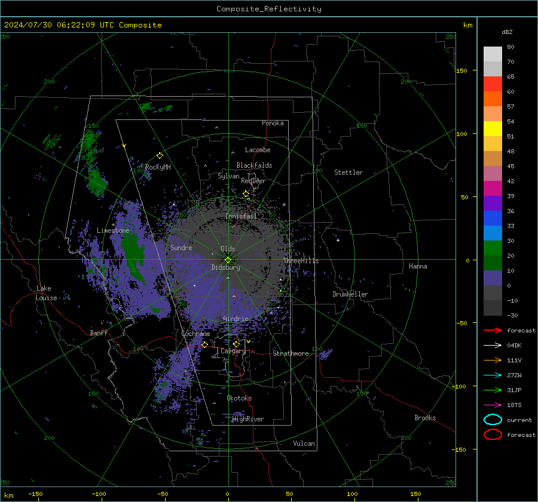538x502 pixels.
Task: Click the Stettler city label
Action: pyautogui.click(x=349, y=173)
